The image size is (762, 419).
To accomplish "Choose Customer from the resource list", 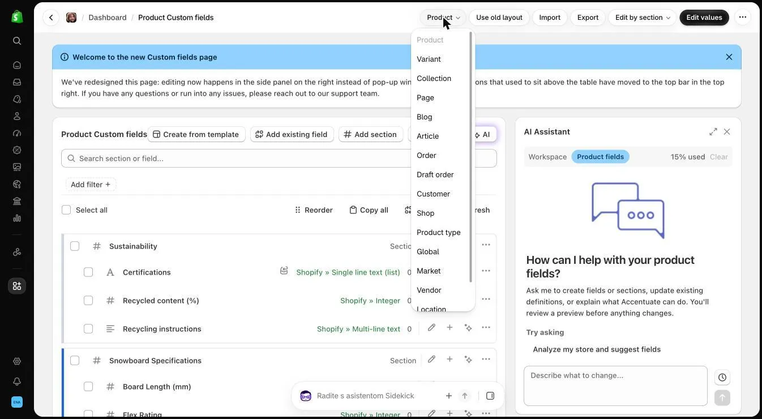I will (433, 194).
